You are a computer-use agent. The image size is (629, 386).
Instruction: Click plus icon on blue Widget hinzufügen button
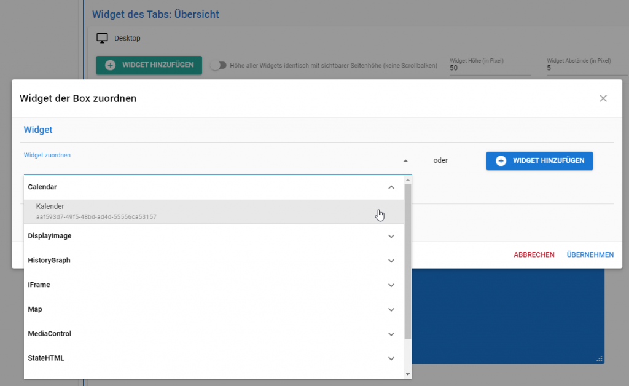pyautogui.click(x=501, y=161)
